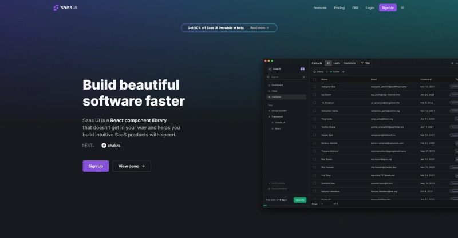Image resolution: width=458 pixels, height=238 pixels.
Task: Check the box for Margaret Abe
Action: [x=314, y=87]
